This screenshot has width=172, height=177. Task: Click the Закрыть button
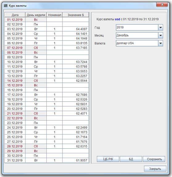155,169
